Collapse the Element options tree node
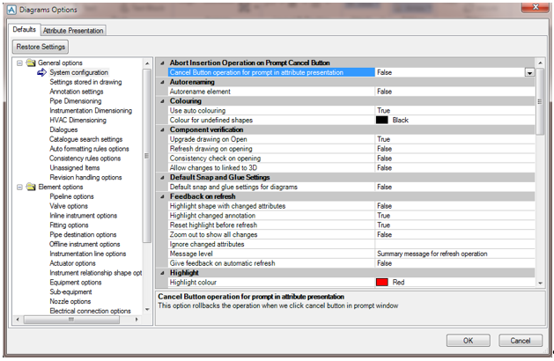The height and width of the screenshot is (361, 554). click(x=19, y=187)
